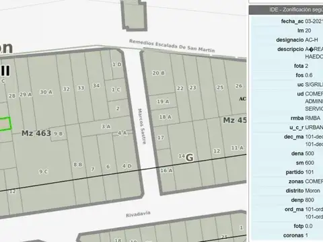Select parcel 28 on the map
The width and height of the screenshot is (323, 242).
pos(12,96)
